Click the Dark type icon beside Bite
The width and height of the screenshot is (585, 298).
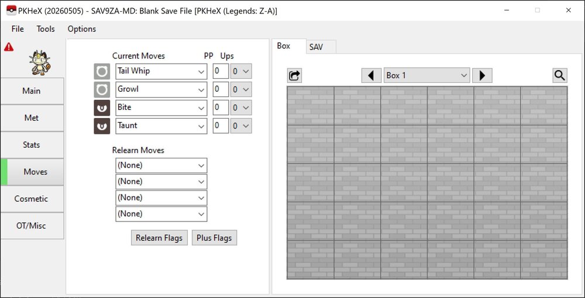102,108
